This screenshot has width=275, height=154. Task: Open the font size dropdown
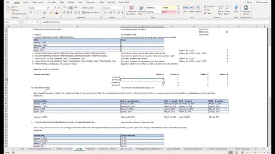pyautogui.click(x=53, y=8)
